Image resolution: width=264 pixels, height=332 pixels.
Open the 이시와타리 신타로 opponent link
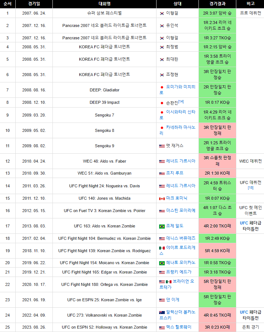click(180, 112)
